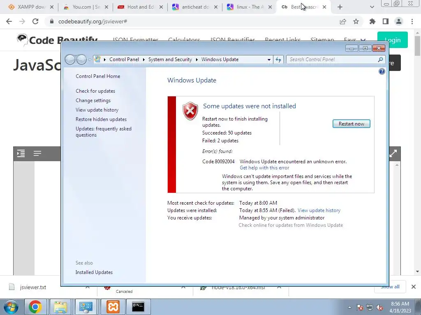This screenshot has width=421, height=315.
Task: Click the editor indent icon
Action: [21, 153]
